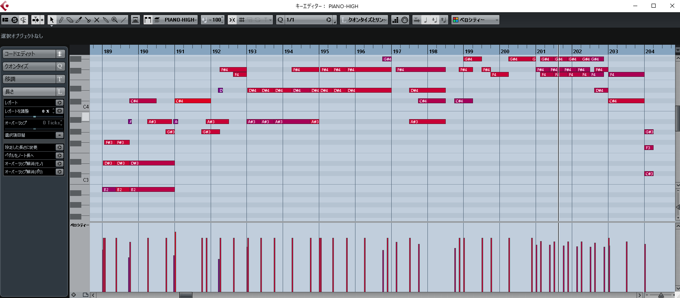
Task: Select the Line tool
Action: 124,20
